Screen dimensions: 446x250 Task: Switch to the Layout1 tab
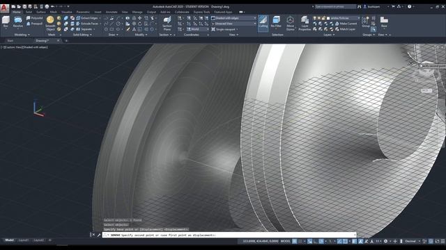(x=24, y=240)
